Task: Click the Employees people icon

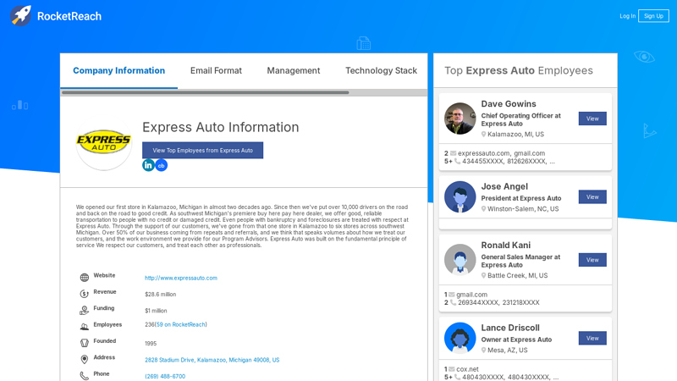Action: click(84, 327)
